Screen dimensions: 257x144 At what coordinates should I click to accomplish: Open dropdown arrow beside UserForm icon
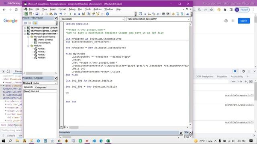[33, 14]
